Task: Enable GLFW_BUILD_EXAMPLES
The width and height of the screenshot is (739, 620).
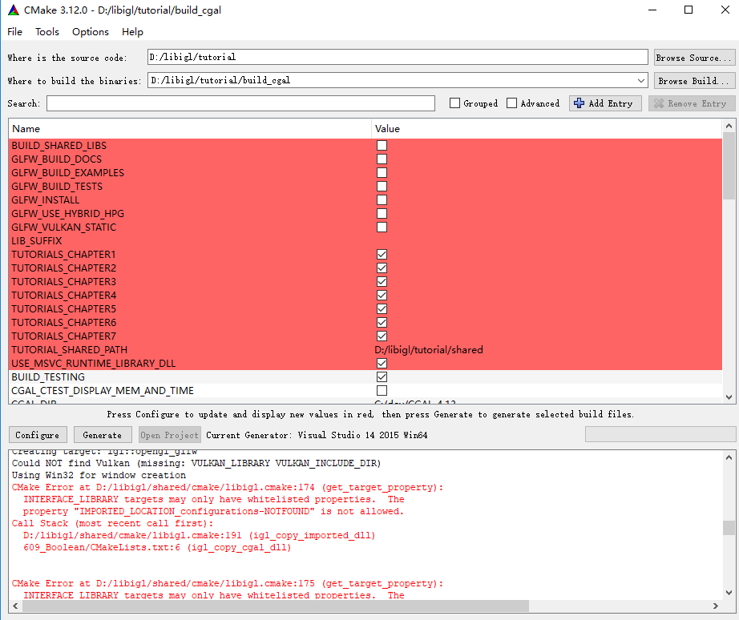Action: pyautogui.click(x=382, y=172)
